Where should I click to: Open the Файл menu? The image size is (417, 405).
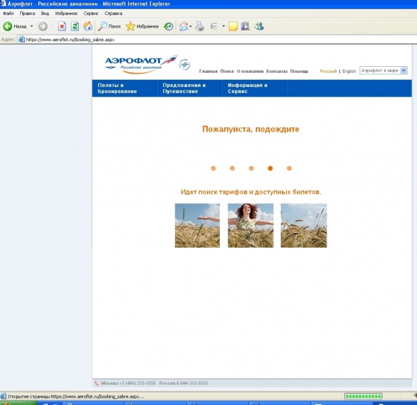click(x=8, y=13)
